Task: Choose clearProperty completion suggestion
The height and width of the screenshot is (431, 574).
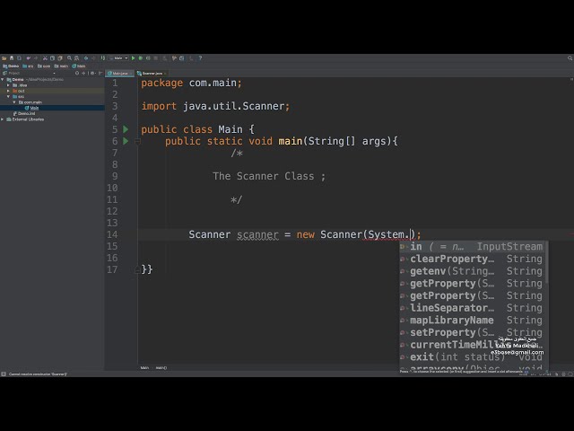Action: [x=473, y=259]
